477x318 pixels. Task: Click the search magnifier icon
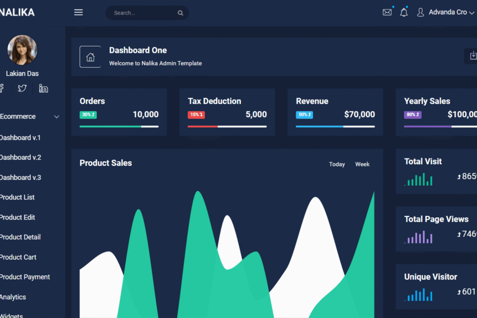(181, 13)
